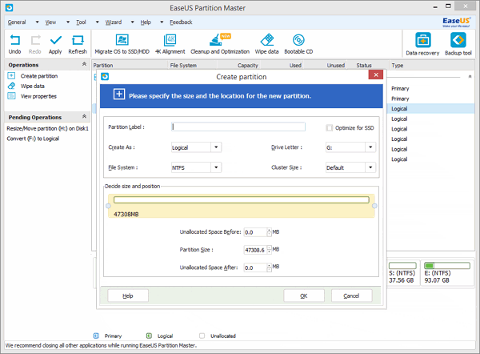The height and width of the screenshot is (354, 480).
Task: Collapse the Pending Operations section
Action: tap(84, 116)
